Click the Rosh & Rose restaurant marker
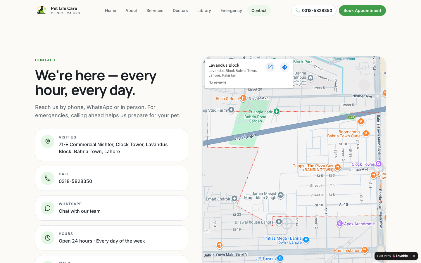 tap(243, 98)
